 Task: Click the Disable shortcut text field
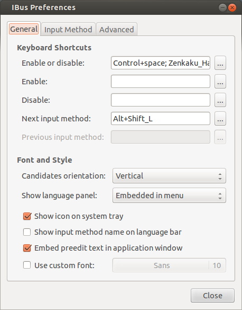pyautogui.click(x=161, y=100)
